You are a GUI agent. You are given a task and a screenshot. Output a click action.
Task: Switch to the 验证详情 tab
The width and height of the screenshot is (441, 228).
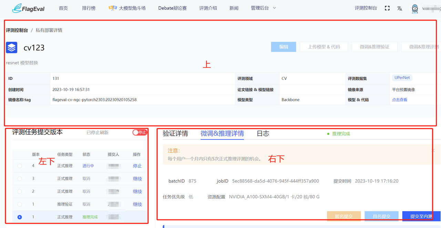point(175,134)
